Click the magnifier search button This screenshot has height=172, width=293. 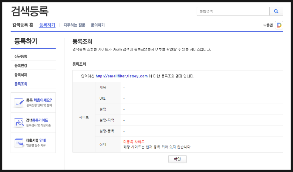pos(276,12)
